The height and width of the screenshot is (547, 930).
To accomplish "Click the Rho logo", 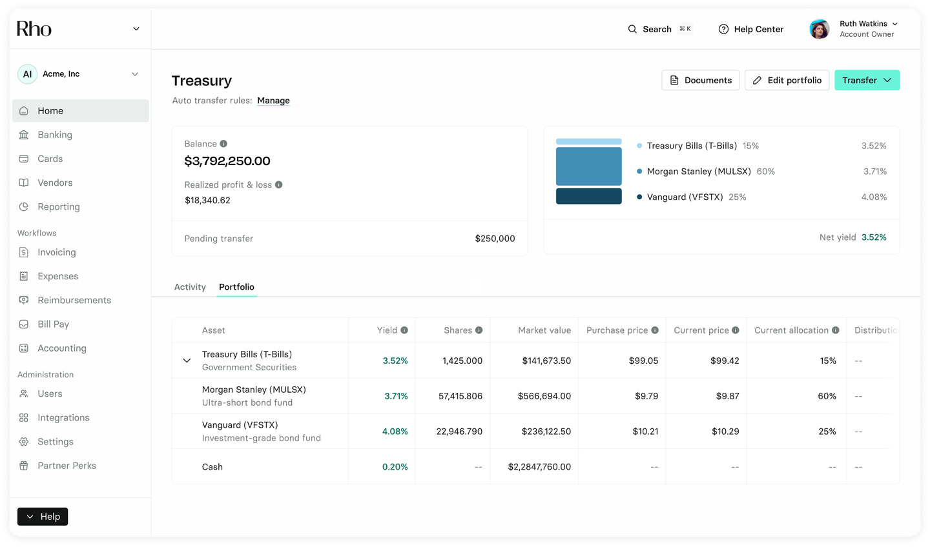I will coord(34,29).
